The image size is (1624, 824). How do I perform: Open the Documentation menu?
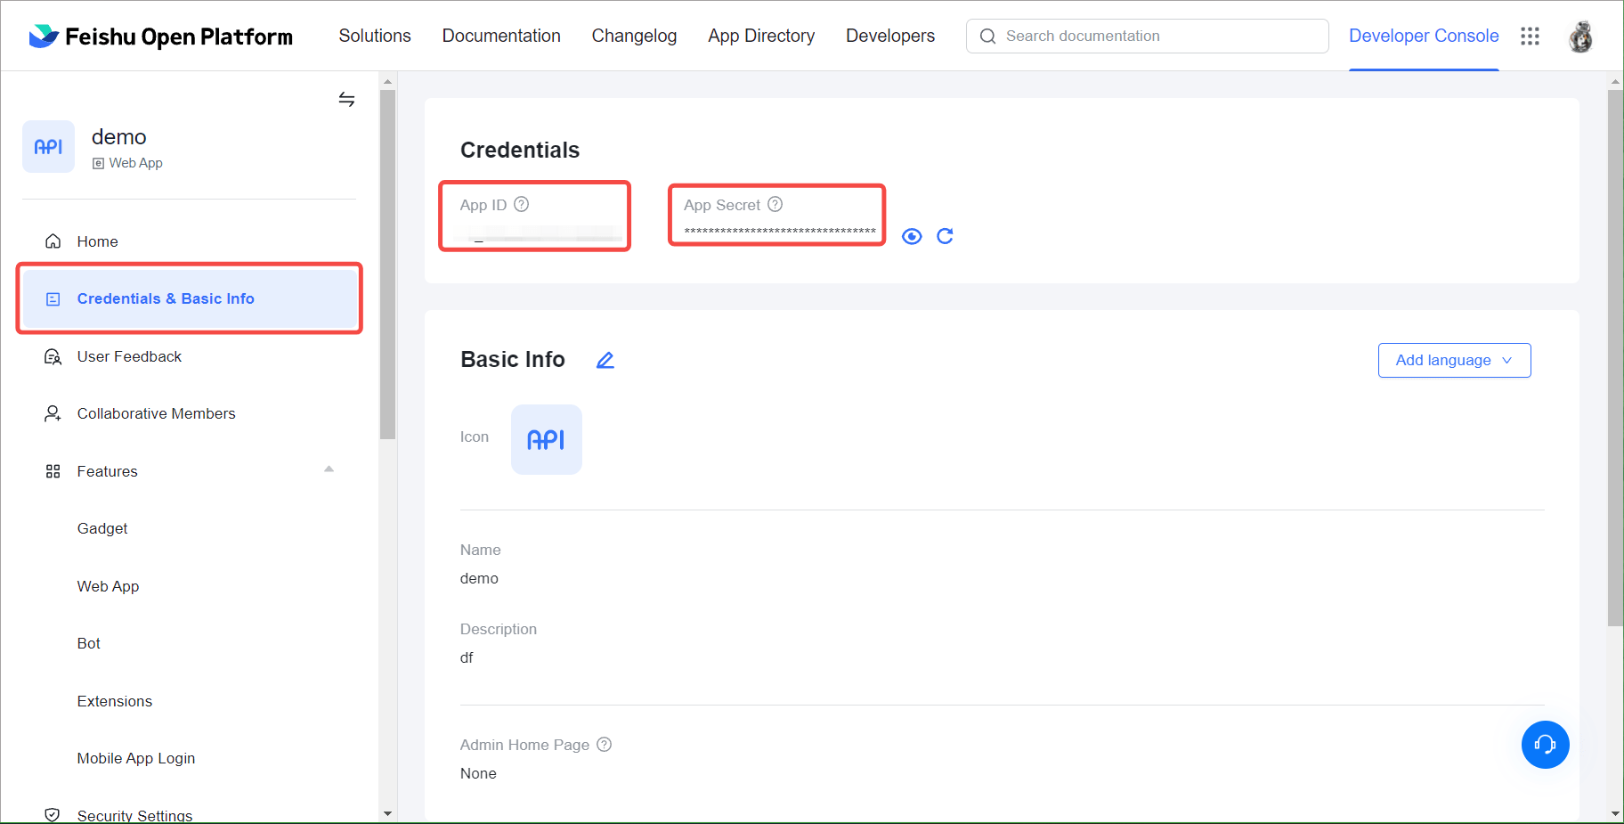pyautogui.click(x=501, y=36)
